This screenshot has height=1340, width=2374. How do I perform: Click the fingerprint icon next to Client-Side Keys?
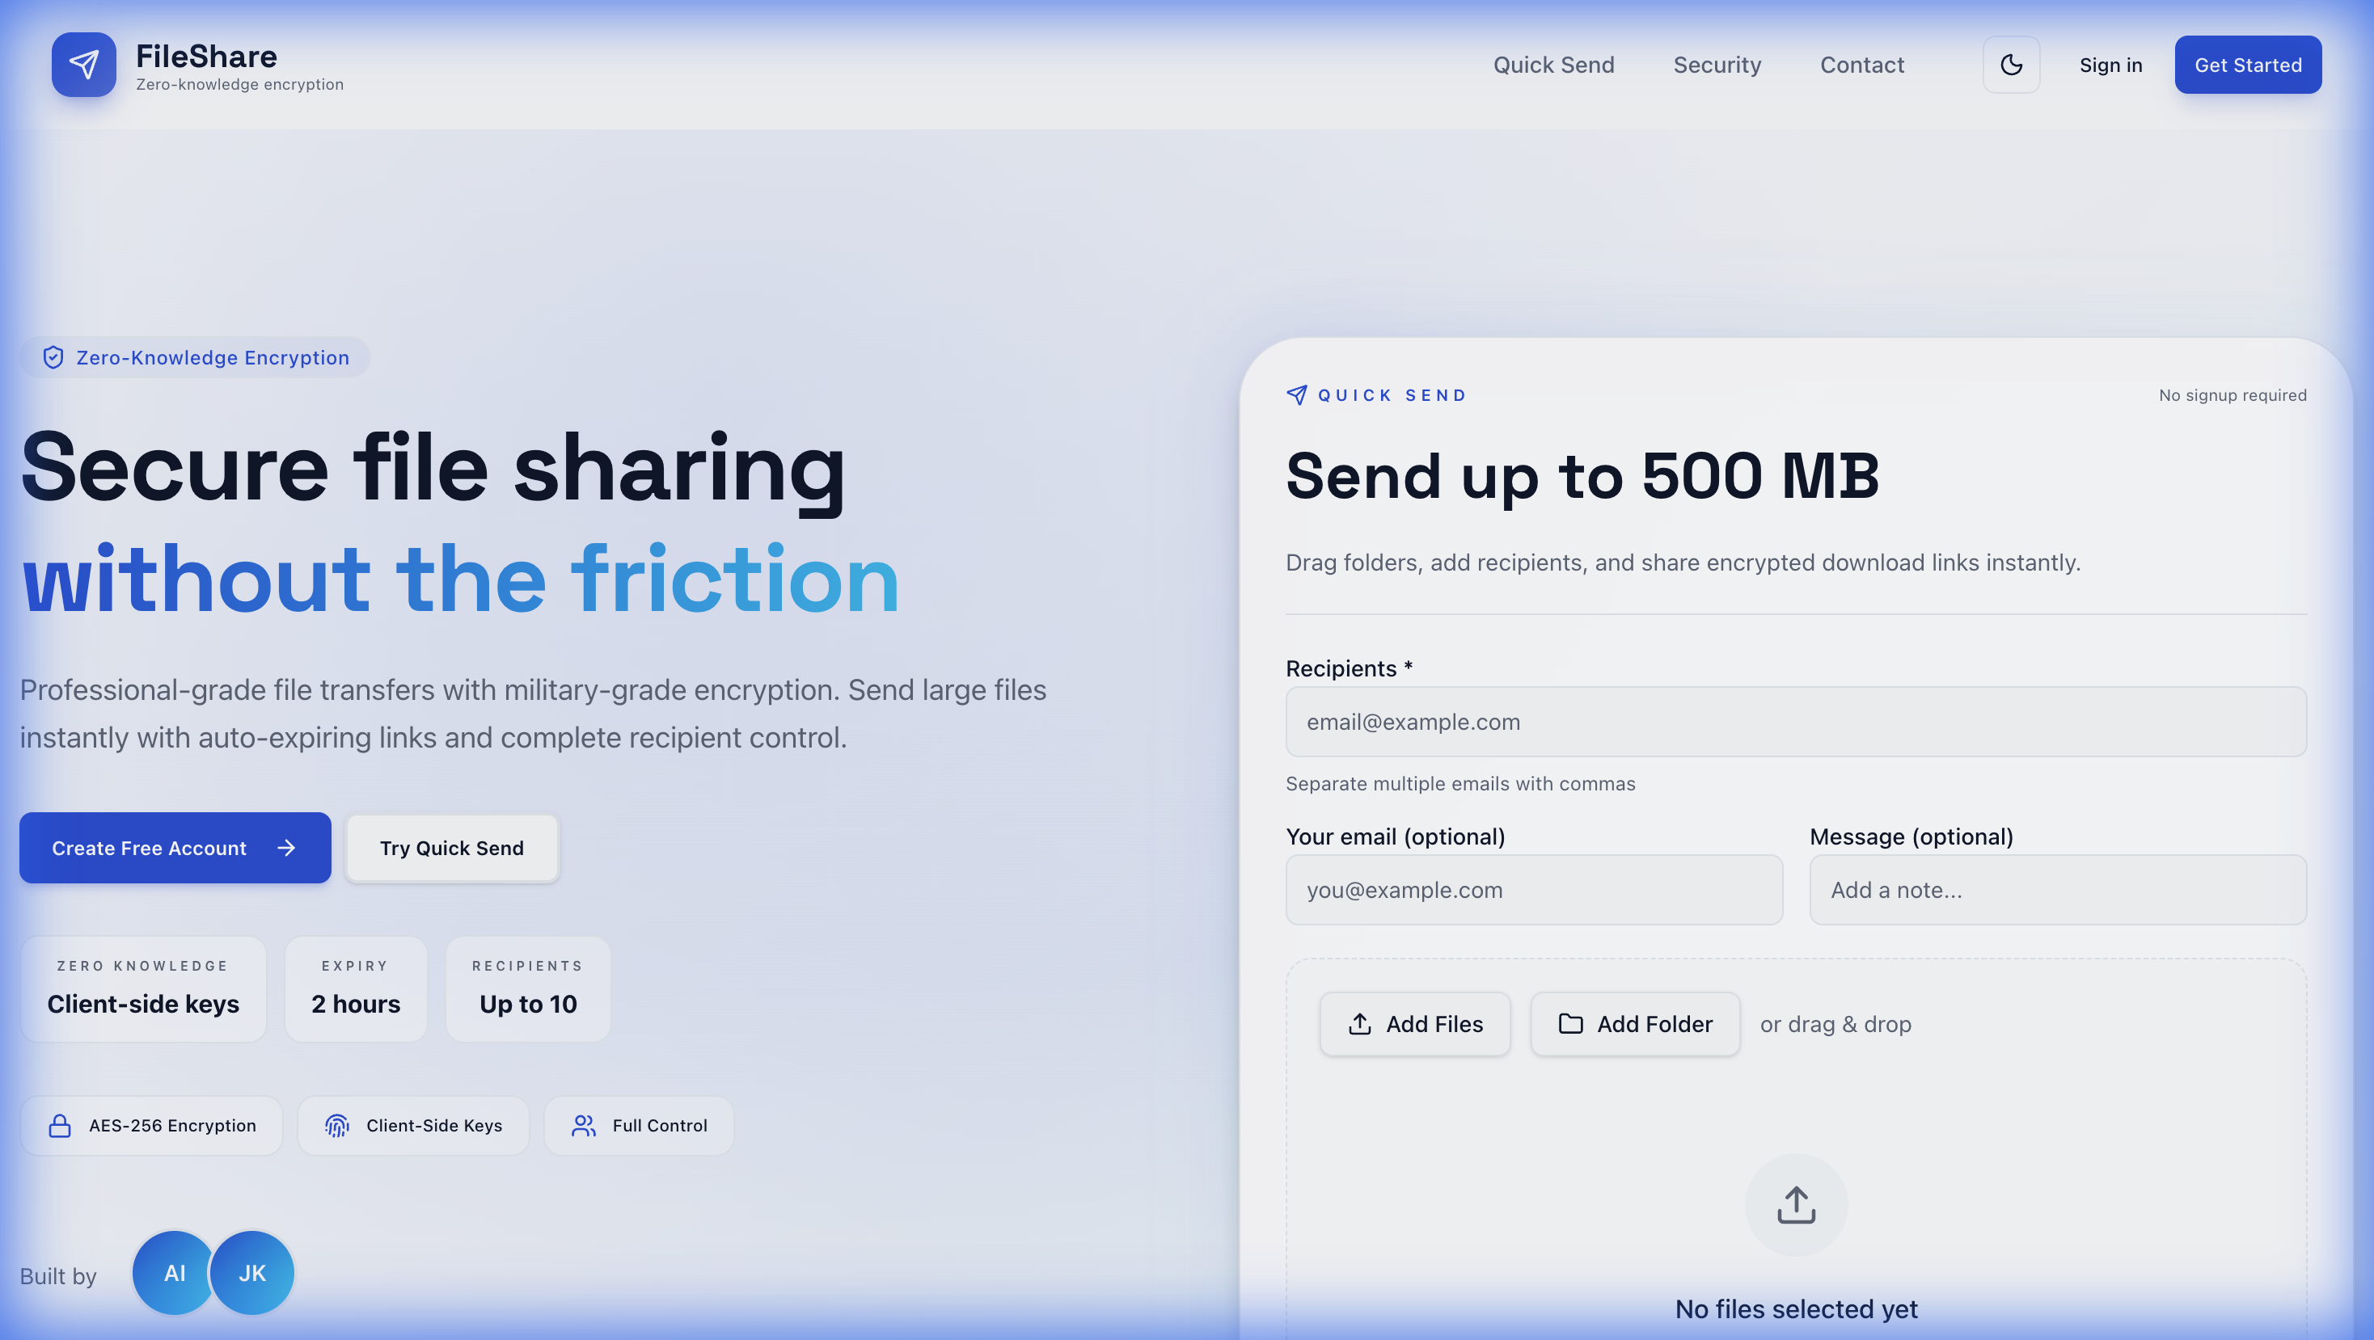(x=337, y=1125)
